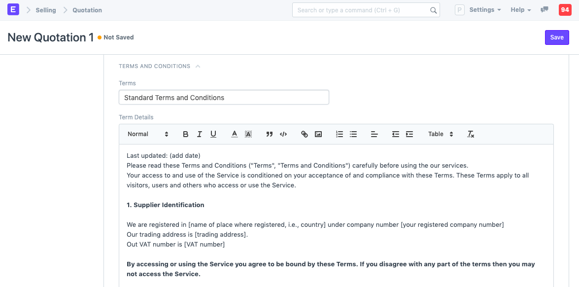The height and width of the screenshot is (287, 579).
Task: Go to the Selling breadcrumb
Action: [46, 9]
